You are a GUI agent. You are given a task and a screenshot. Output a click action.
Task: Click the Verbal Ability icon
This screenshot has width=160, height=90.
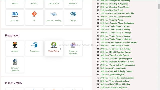54,45
